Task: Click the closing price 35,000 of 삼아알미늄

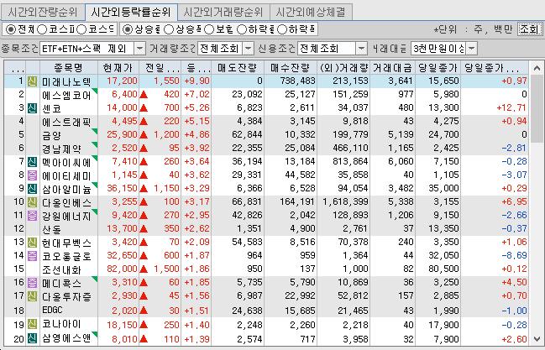Action: pyautogui.click(x=443, y=188)
